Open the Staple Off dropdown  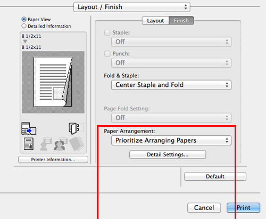(x=171, y=42)
